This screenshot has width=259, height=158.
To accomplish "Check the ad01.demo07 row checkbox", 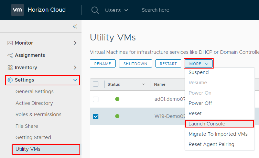I will click(96, 99).
